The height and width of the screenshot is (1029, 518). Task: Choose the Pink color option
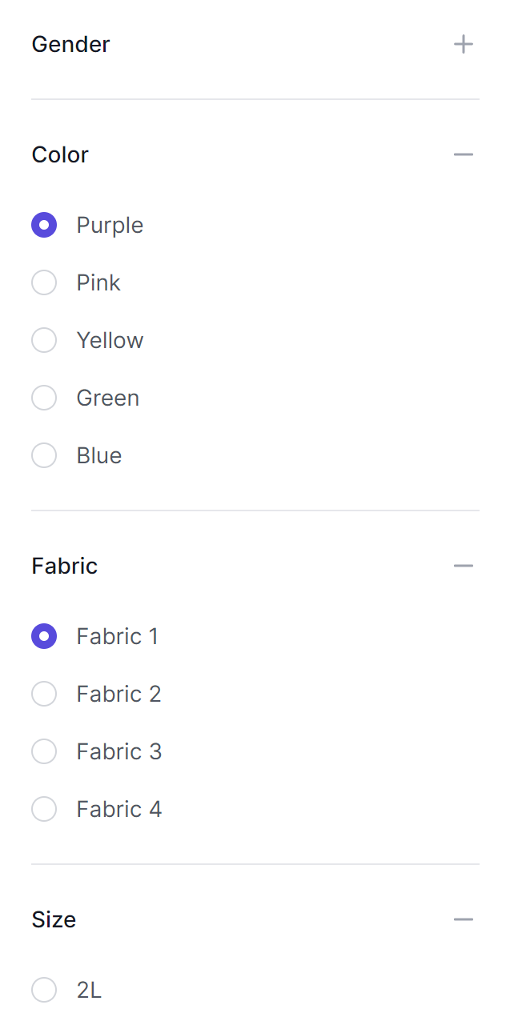[x=44, y=283]
